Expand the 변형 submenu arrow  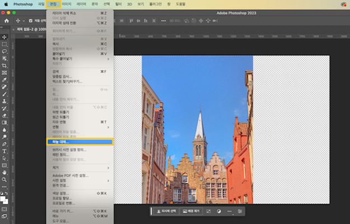(x=108, y=127)
